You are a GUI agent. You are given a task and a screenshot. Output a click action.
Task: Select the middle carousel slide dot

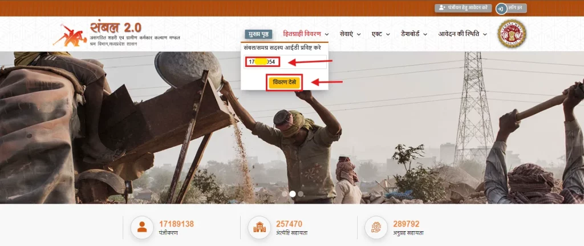point(293,194)
